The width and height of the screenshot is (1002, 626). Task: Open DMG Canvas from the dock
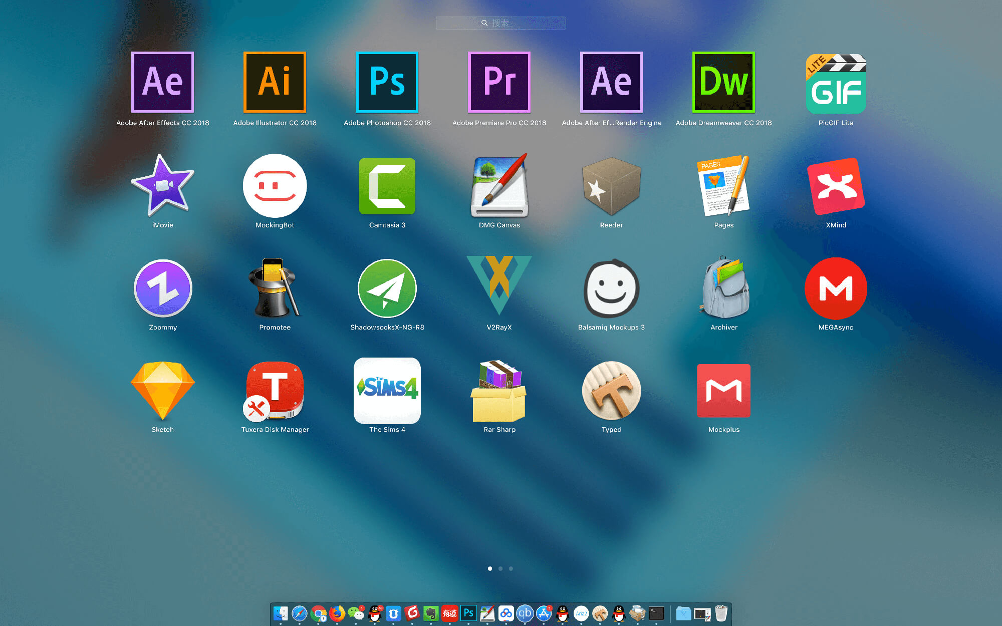pyautogui.click(x=487, y=613)
